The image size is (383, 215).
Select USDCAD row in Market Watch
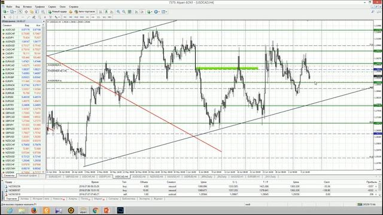coord(22,161)
